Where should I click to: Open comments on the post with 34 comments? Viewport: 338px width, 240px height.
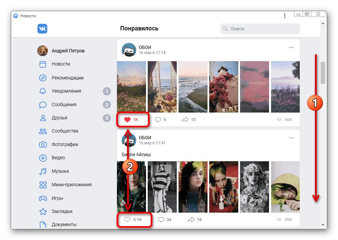pyautogui.click(x=165, y=219)
